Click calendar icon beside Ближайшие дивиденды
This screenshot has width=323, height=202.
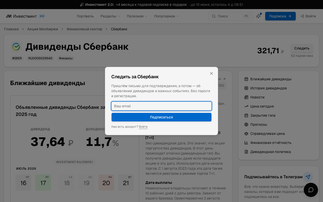tap(246, 79)
